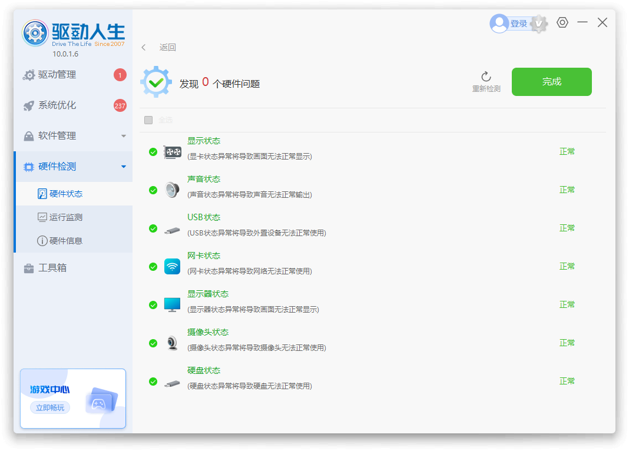Click the hard disk status icon
629x451 pixels.
point(172,382)
